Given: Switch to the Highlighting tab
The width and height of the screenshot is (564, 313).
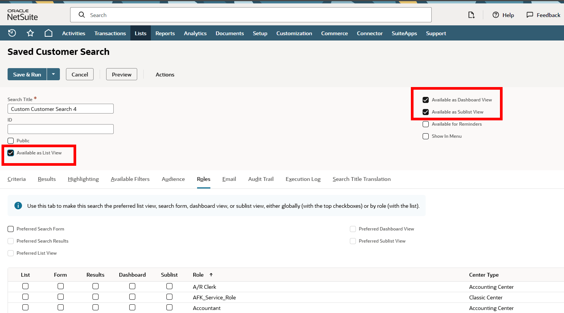Looking at the screenshot, I should point(83,179).
